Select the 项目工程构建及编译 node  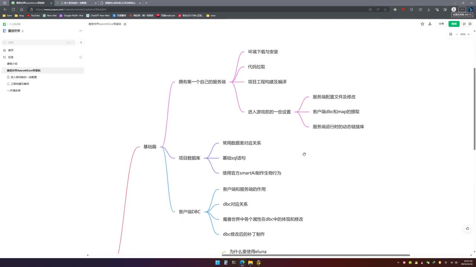pos(267,82)
